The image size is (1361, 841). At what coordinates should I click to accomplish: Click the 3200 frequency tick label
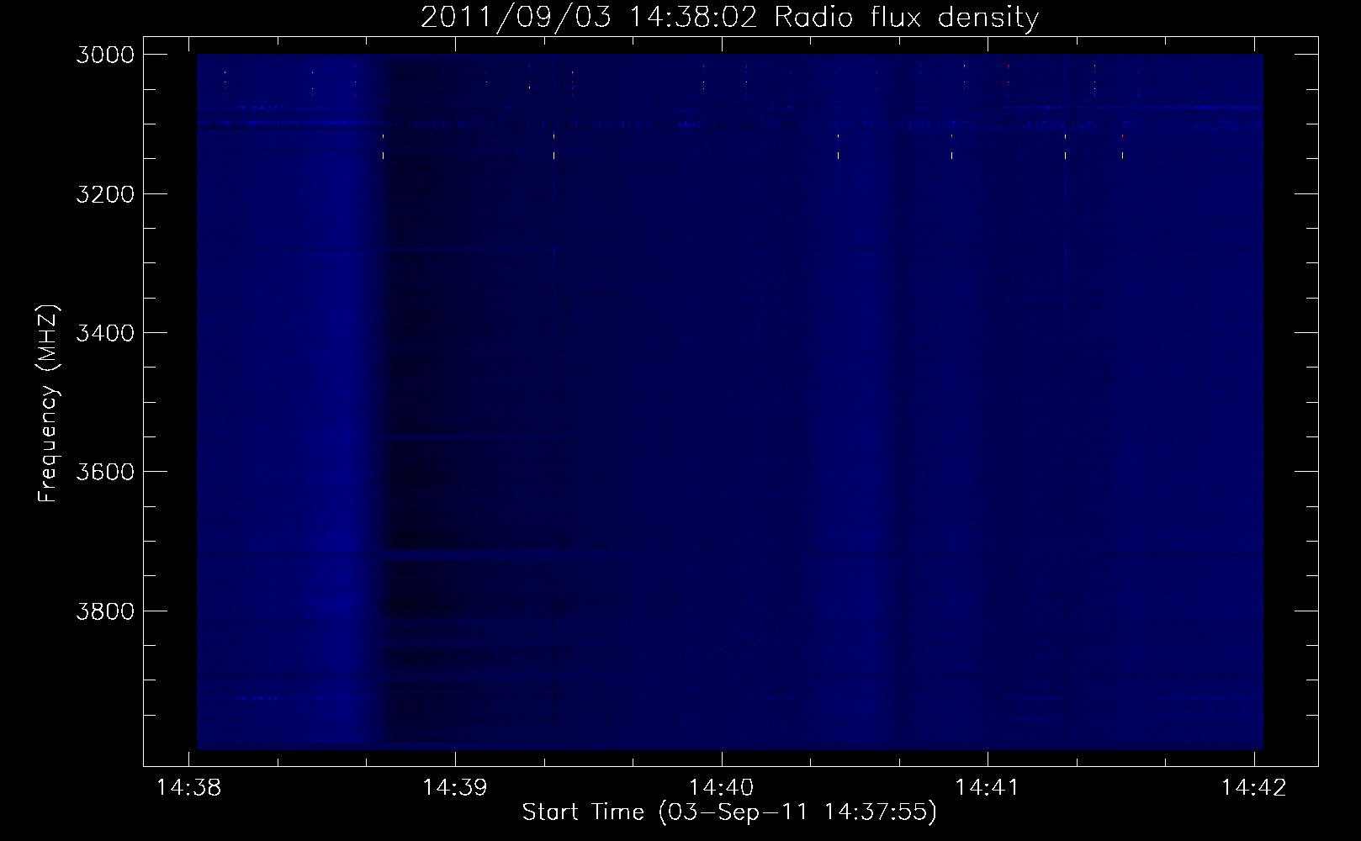coord(105,194)
